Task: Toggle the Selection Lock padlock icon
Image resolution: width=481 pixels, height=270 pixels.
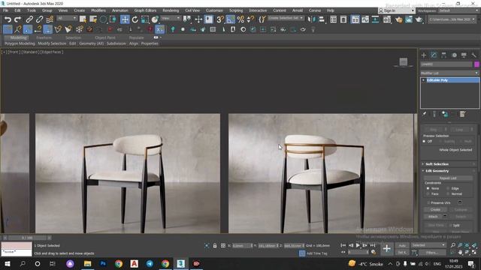Action: 215,245
